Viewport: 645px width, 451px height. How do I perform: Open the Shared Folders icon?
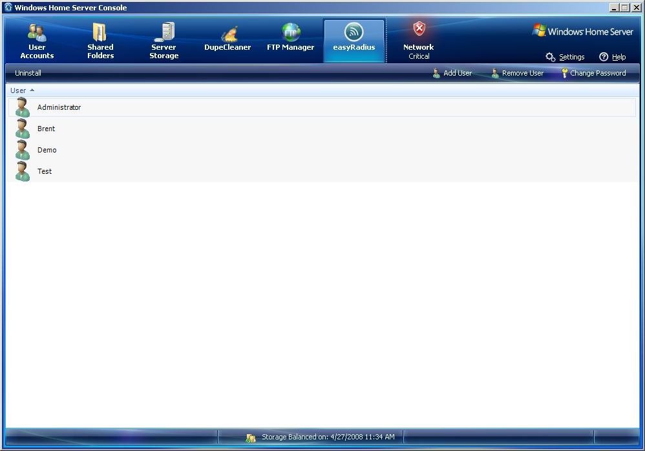pos(100,32)
